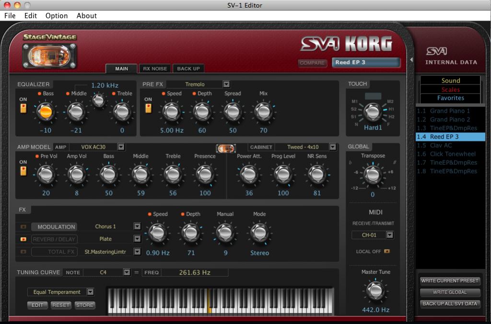Click the small valve icon in Amp Model
This screenshot has width=491, height=324.
[x=225, y=148]
